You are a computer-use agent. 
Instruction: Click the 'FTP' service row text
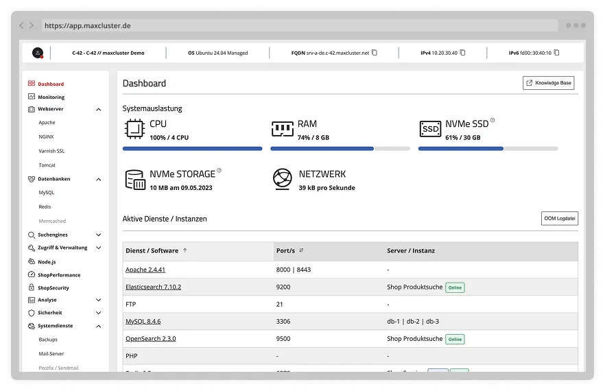(130, 304)
